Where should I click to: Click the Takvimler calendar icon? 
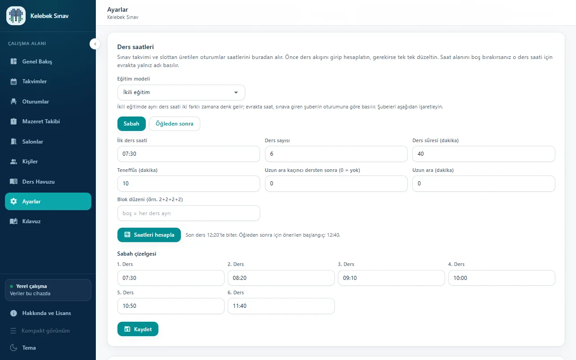click(x=13, y=81)
